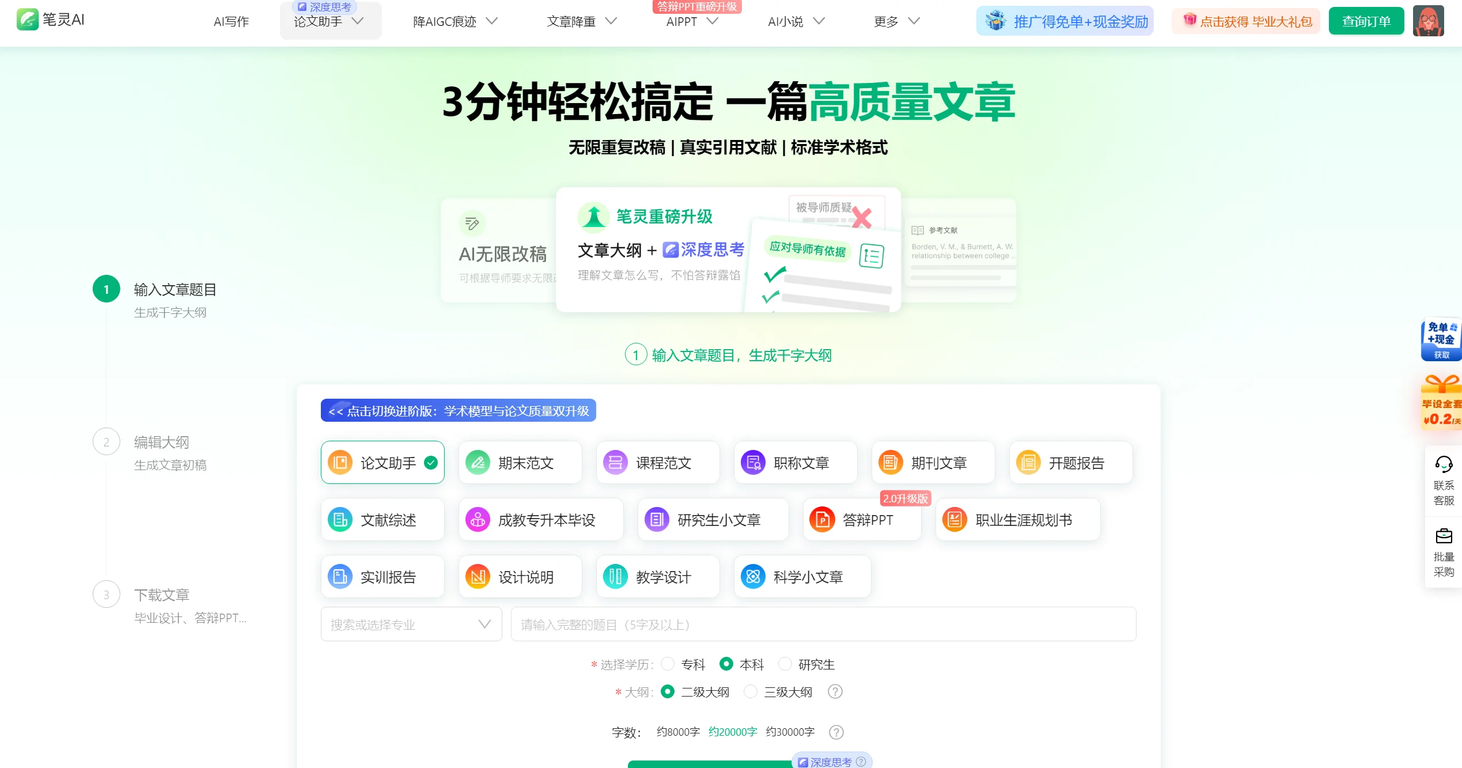The height and width of the screenshot is (768, 1462).
Task: Click the 查询订单 button
Action: [1366, 20]
